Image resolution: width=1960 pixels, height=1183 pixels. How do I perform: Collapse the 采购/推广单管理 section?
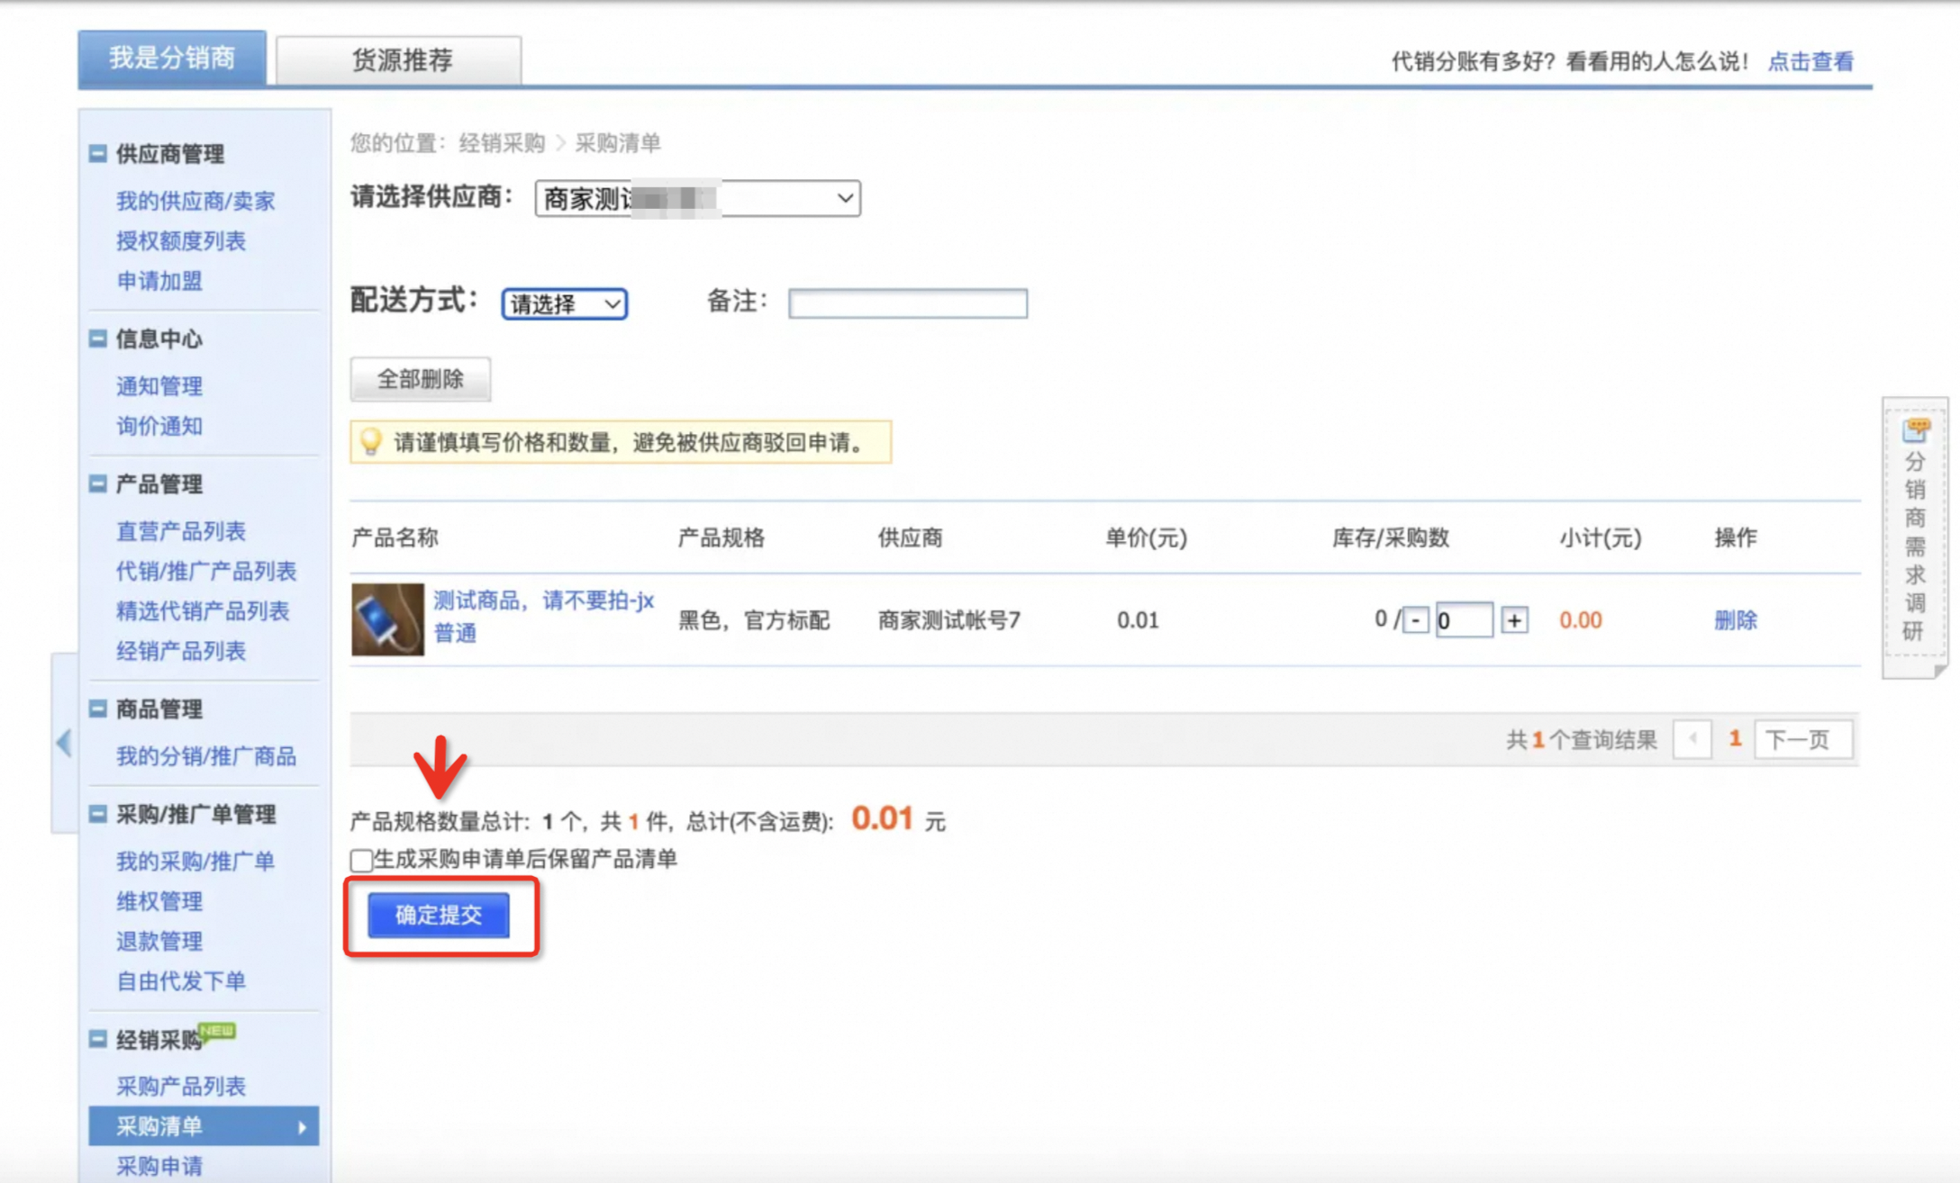coord(98,814)
